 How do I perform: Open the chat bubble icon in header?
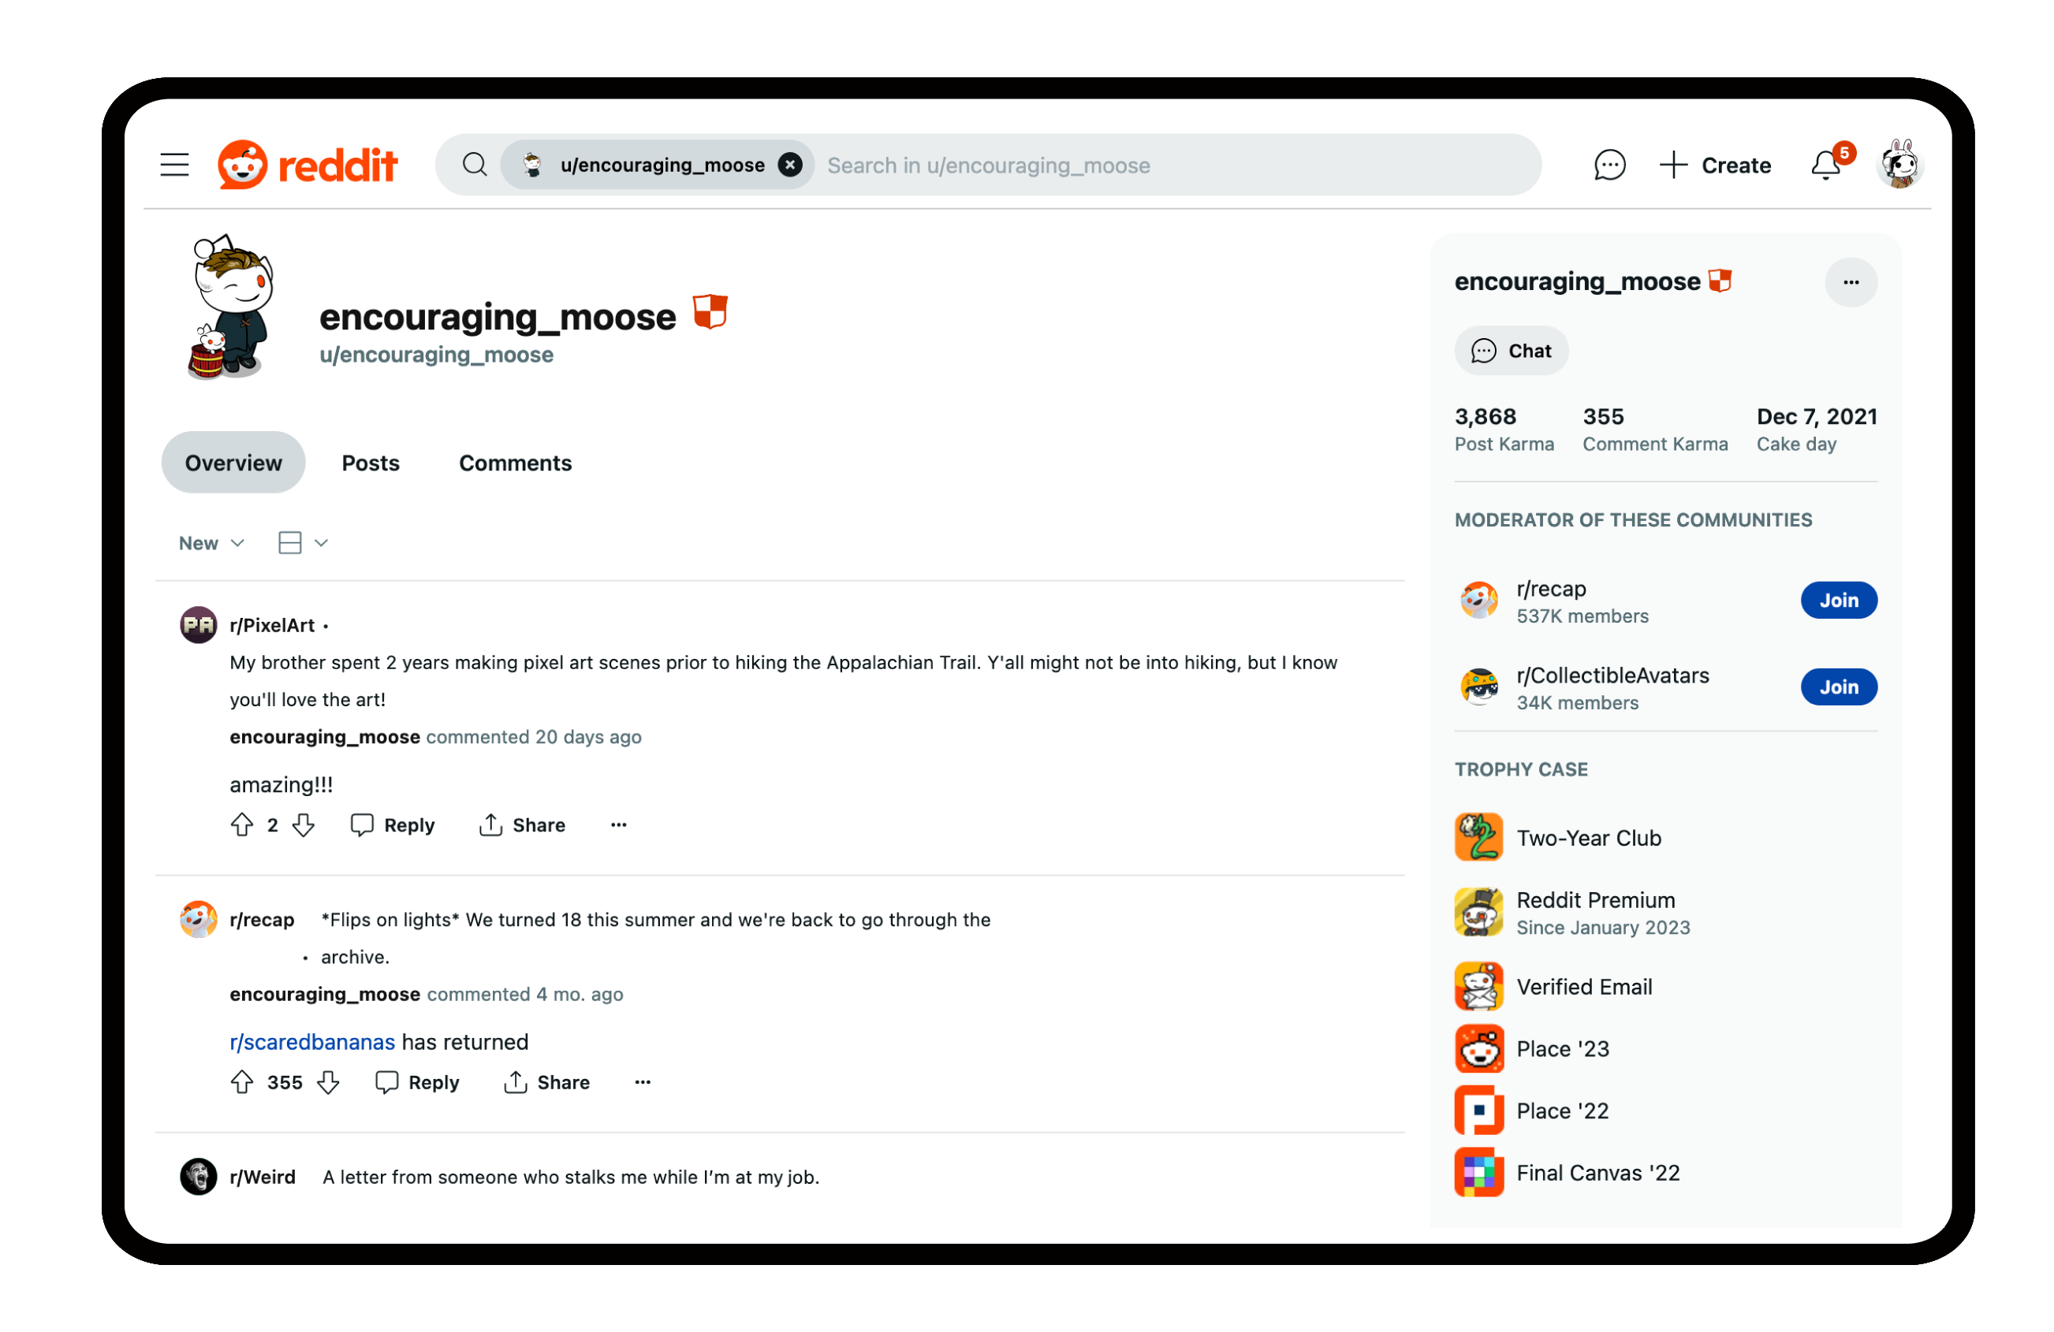coord(1609,165)
